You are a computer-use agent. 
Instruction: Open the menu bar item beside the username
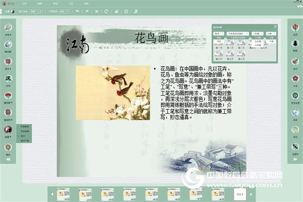point(24,4)
